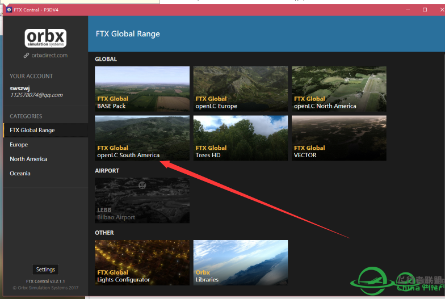Select FTX Global Range category
The width and height of the screenshot is (445, 307).
[32, 131]
